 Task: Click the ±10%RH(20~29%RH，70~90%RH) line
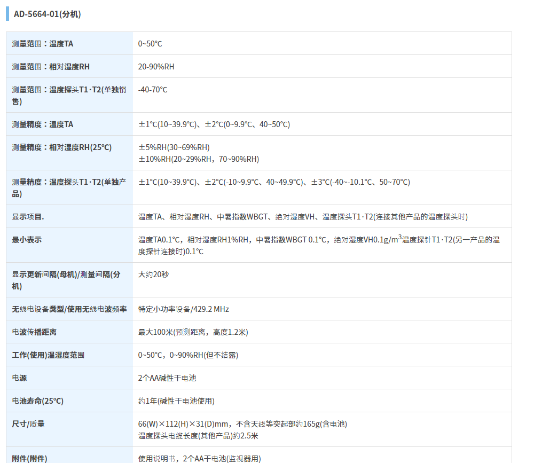pyautogui.click(x=199, y=159)
